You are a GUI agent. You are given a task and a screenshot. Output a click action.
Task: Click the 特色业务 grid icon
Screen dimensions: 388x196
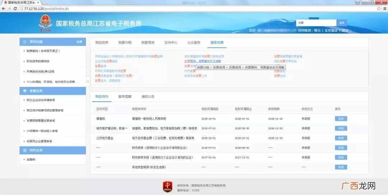click(25, 150)
